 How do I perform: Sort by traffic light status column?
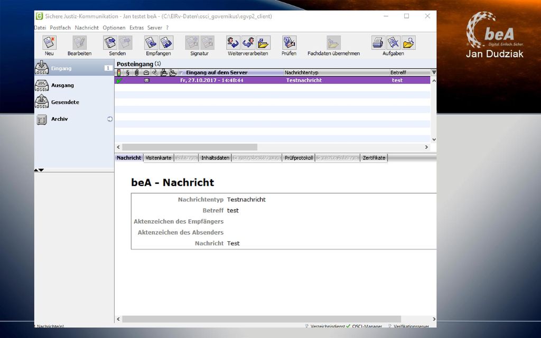[x=119, y=73]
